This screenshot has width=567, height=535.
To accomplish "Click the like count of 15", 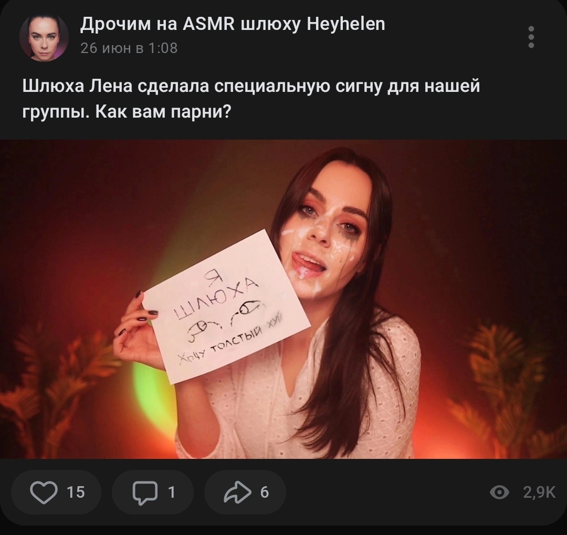I will (x=76, y=492).
